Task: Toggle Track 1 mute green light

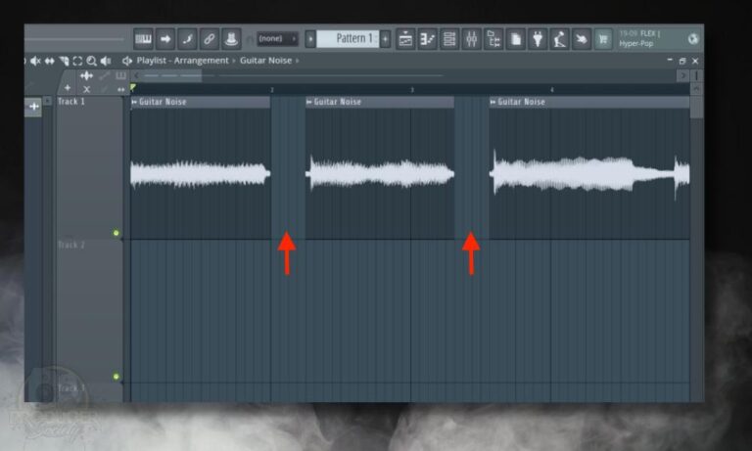Action: point(117,233)
